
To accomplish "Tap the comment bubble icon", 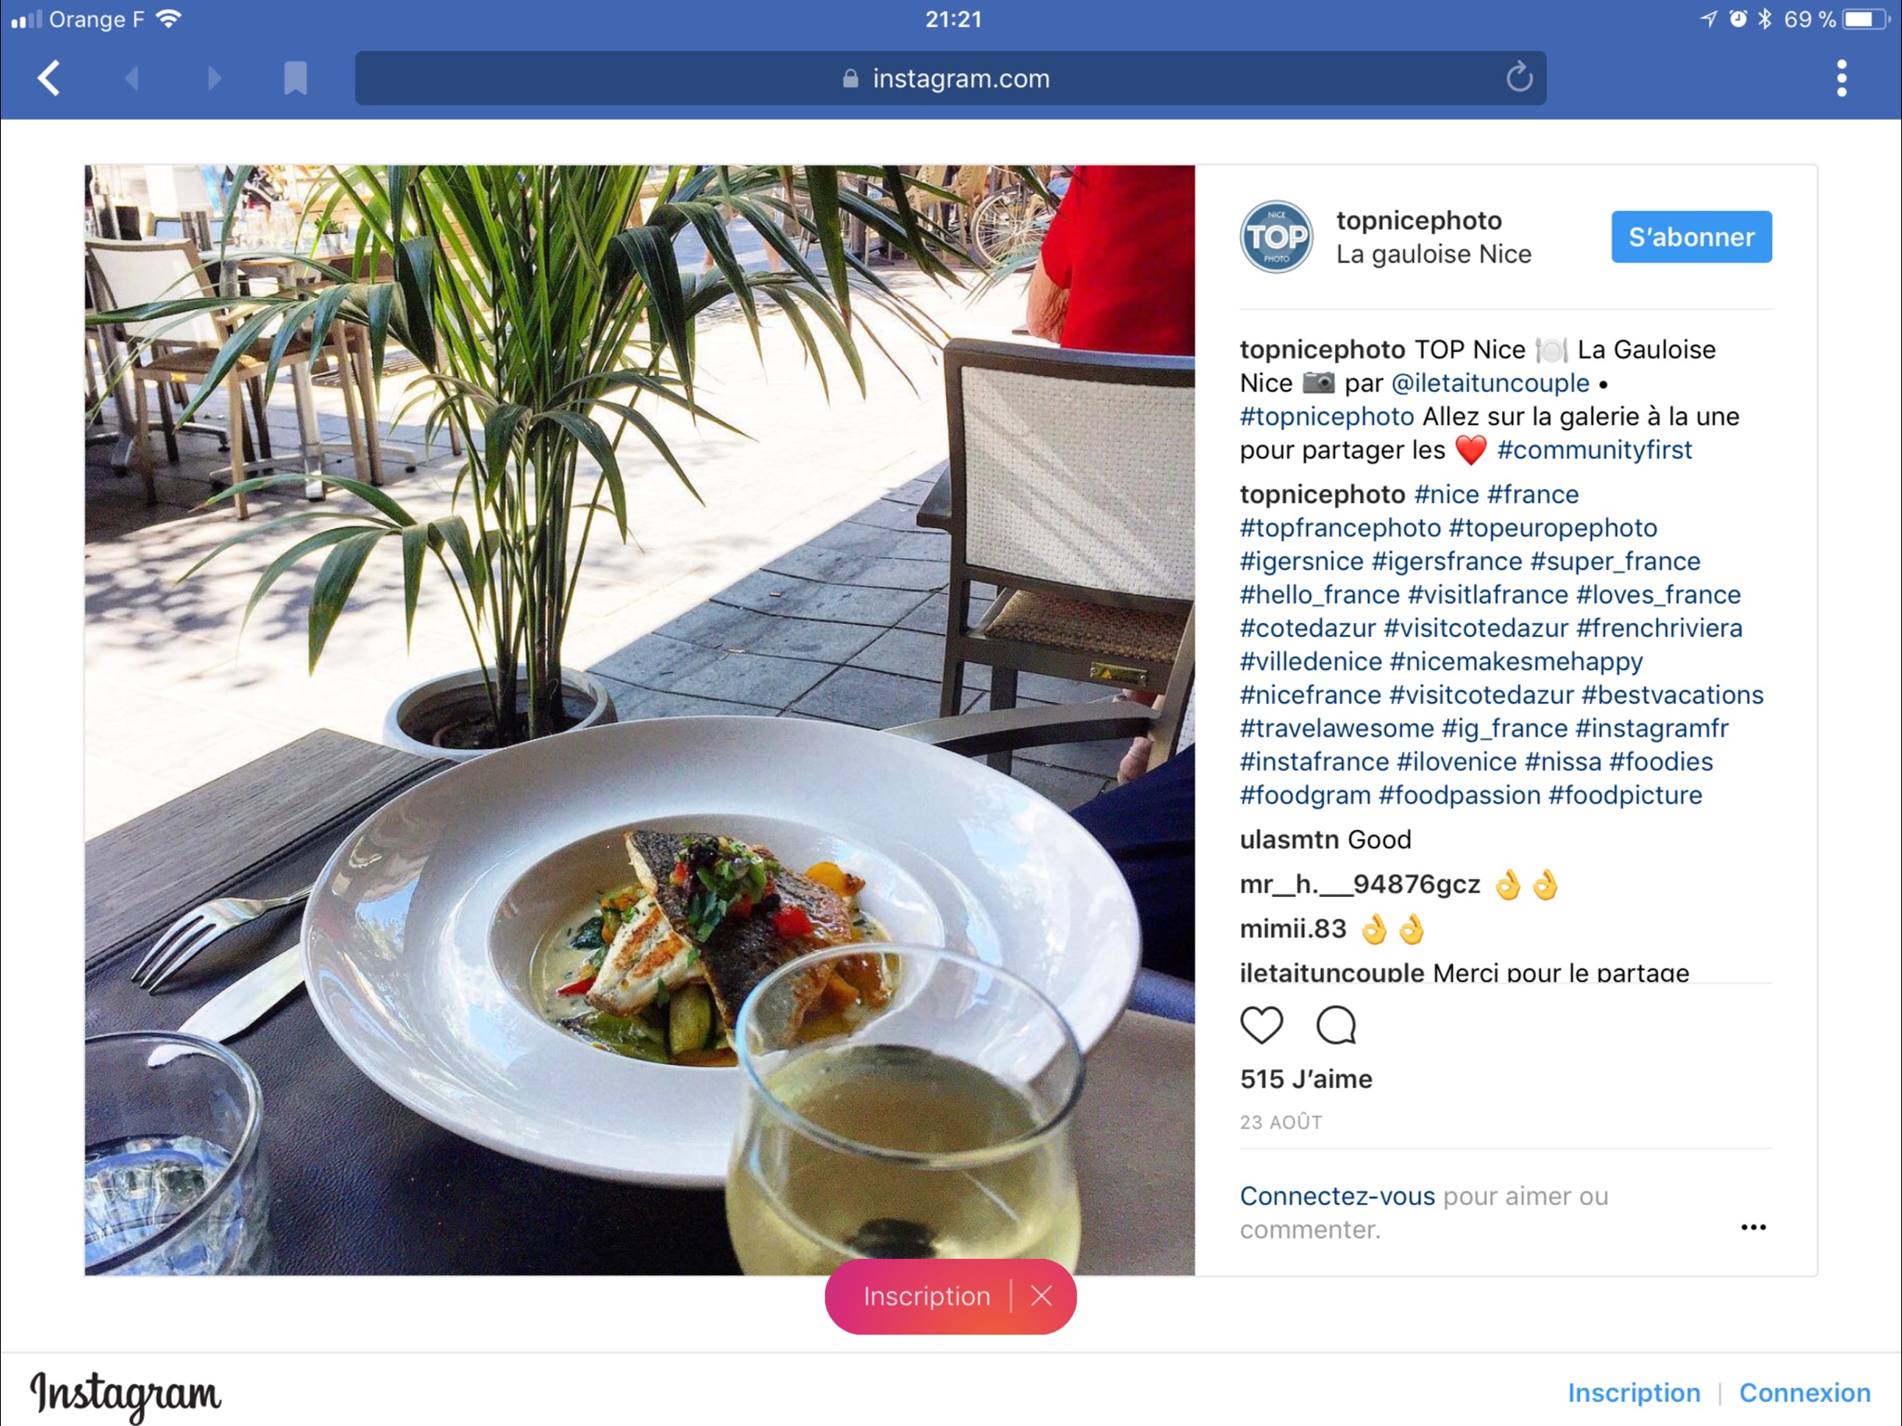I will coord(1337,1025).
